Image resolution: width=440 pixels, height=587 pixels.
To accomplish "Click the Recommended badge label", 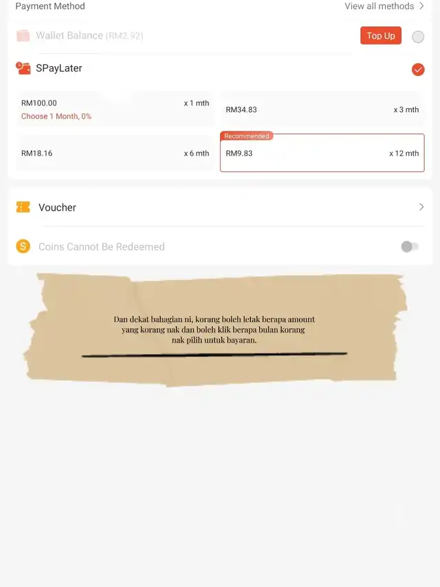I will [x=247, y=136].
